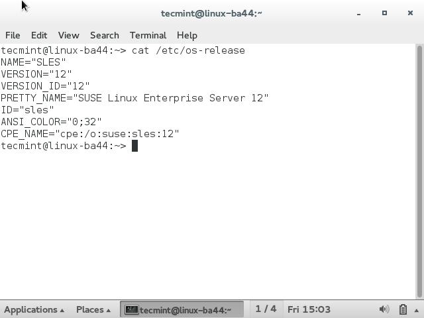This screenshot has width=424, height=318.
Task: Open the Terminal menu
Action: (x=148, y=35)
